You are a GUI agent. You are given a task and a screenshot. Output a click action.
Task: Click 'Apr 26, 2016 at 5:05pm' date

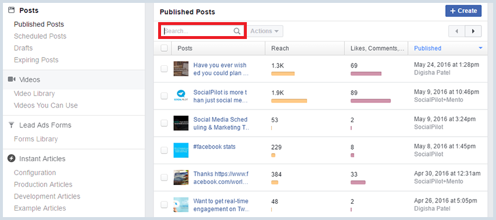(445, 201)
